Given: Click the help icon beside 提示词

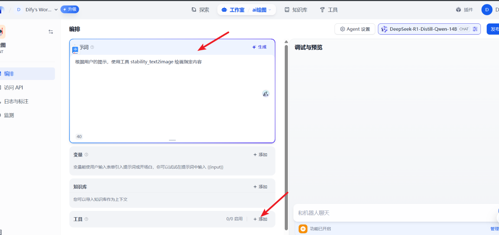Looking at the screenshot, I should (x=92, y=47).
